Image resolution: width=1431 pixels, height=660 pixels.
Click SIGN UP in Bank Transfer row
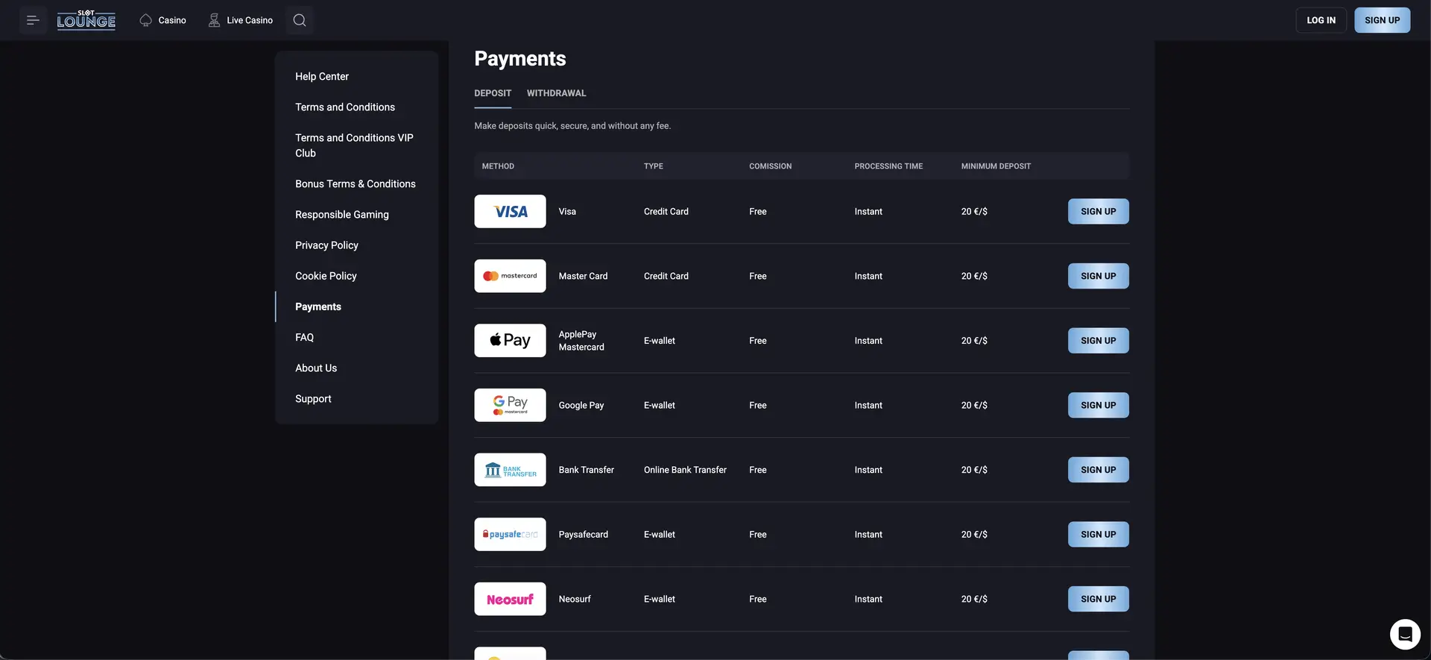pyautogui.click(x=1098, y=470)
